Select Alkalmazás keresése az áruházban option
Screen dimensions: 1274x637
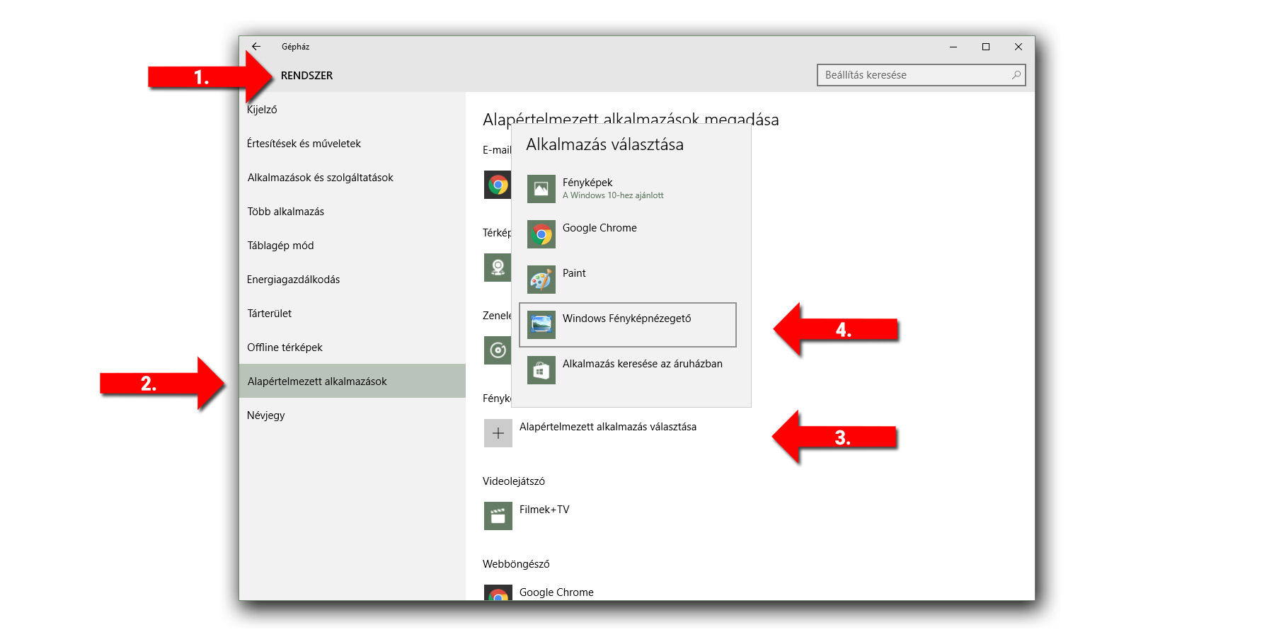click(642, 364)
